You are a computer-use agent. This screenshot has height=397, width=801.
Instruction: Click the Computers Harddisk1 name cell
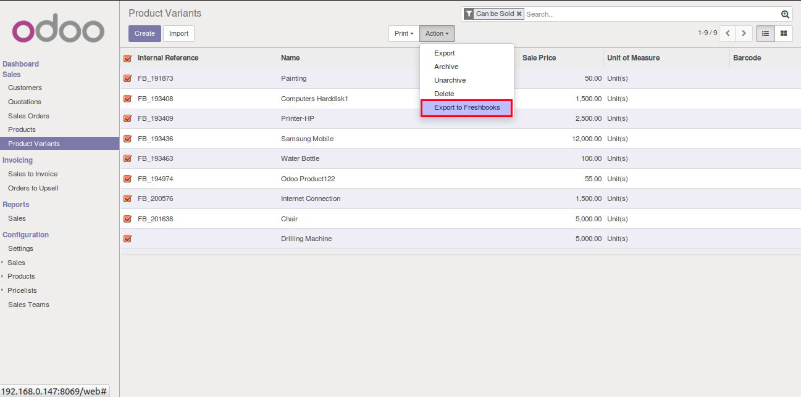click(x=314, y=99)
